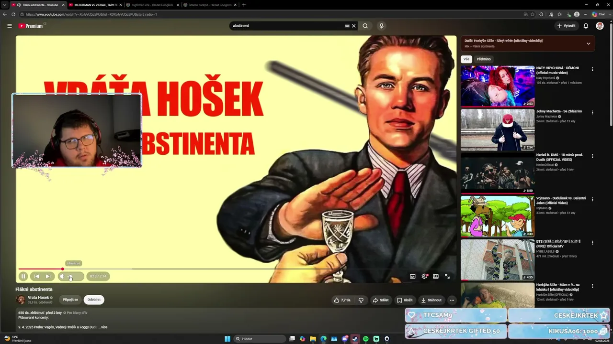Share the video via Sdílet

coord(381,300)
